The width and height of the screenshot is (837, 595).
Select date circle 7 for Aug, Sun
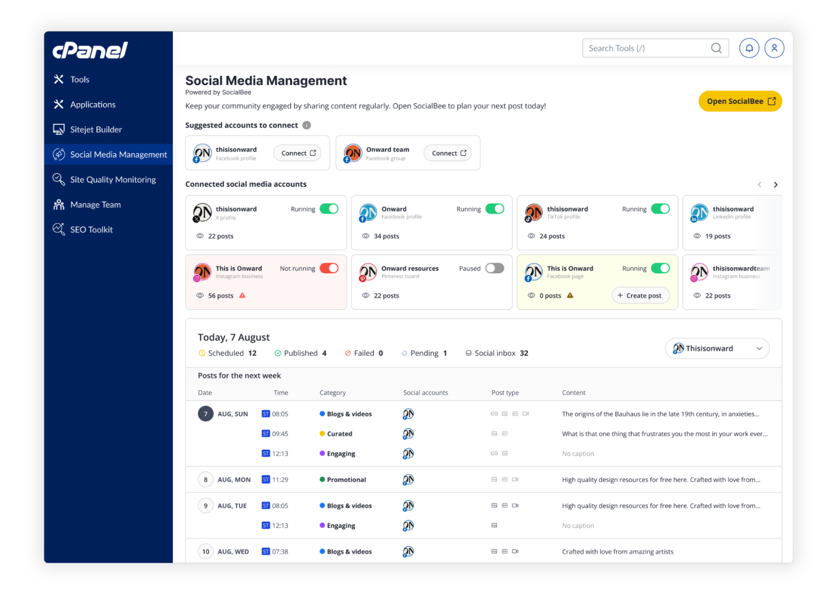(x=206, y=414)
